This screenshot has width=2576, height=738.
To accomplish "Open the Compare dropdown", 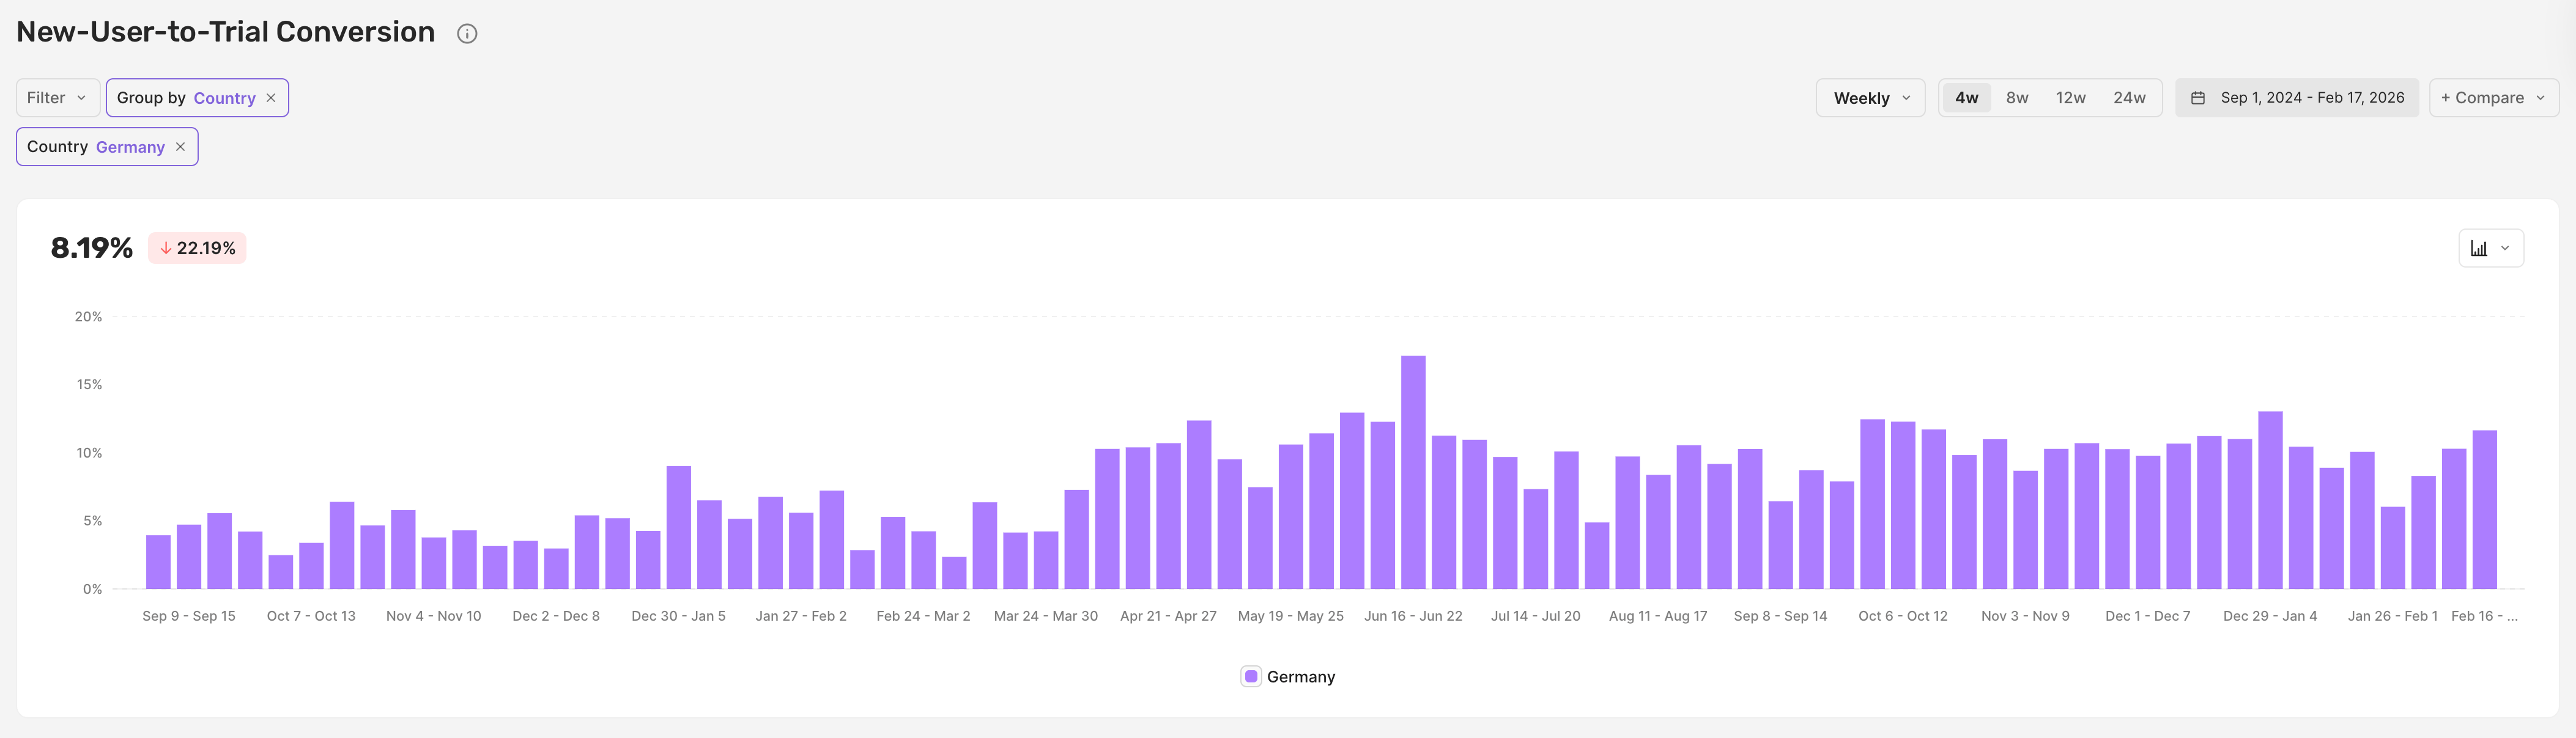I will [2492, 98].
